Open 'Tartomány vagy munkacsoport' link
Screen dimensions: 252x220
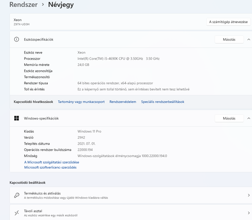point(81,102)
